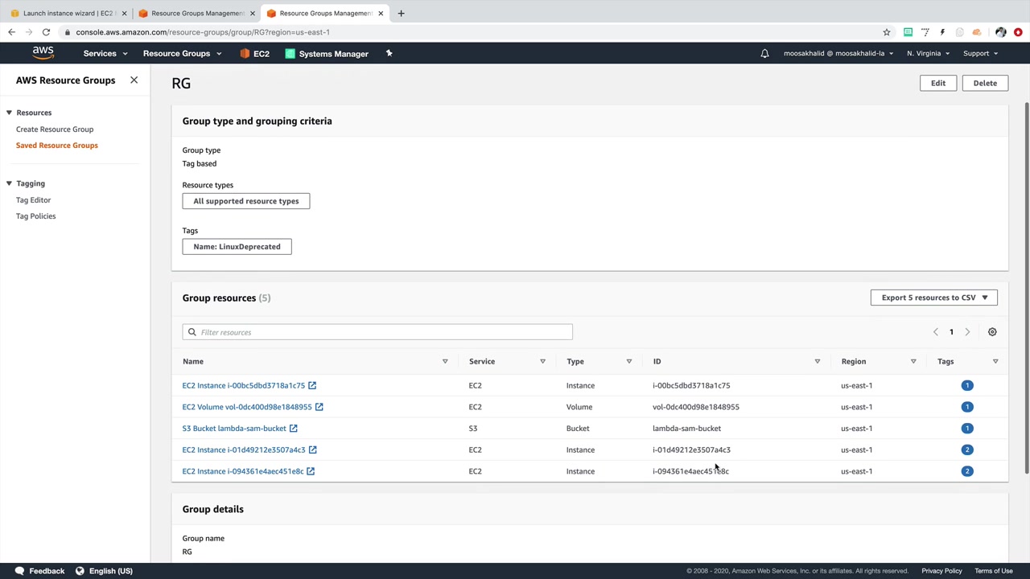Screen dimensions: 1030x579
Task: Open the N. Virginia region selector
Action: [928, 54]
